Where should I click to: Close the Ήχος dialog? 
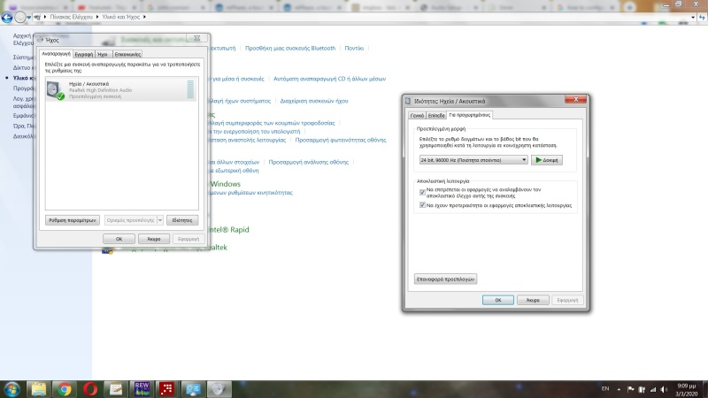(x=196, y=38)
